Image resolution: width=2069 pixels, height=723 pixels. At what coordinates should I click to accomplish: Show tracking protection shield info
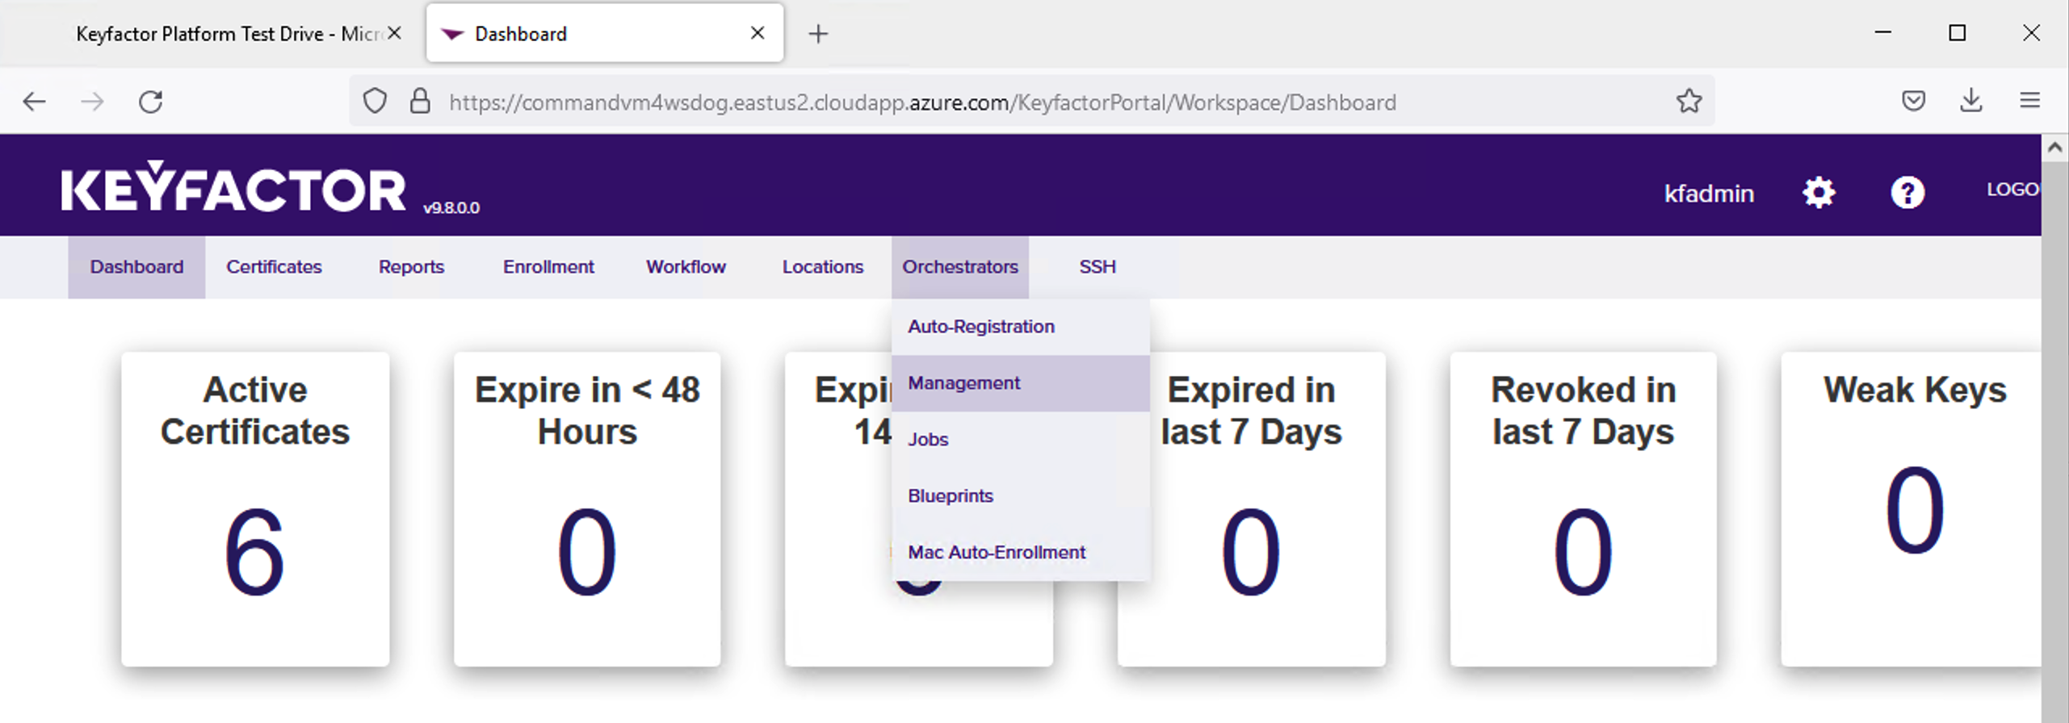375,102
